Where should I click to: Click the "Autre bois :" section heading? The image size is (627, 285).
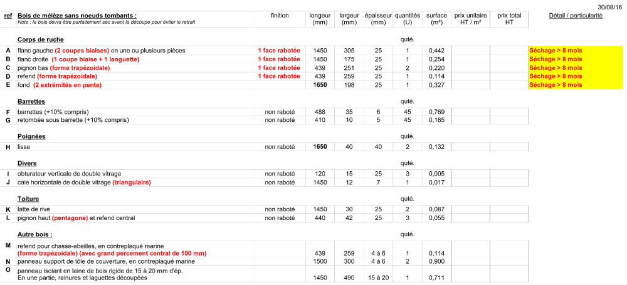[36, 234]
